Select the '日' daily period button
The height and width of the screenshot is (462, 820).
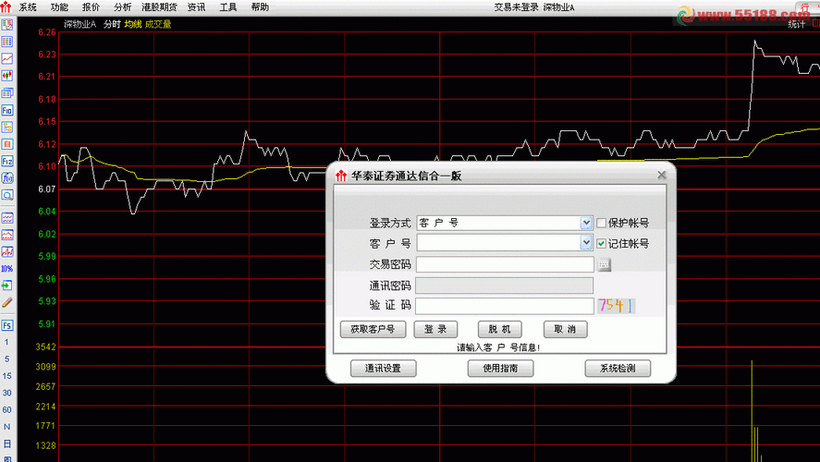6,444
